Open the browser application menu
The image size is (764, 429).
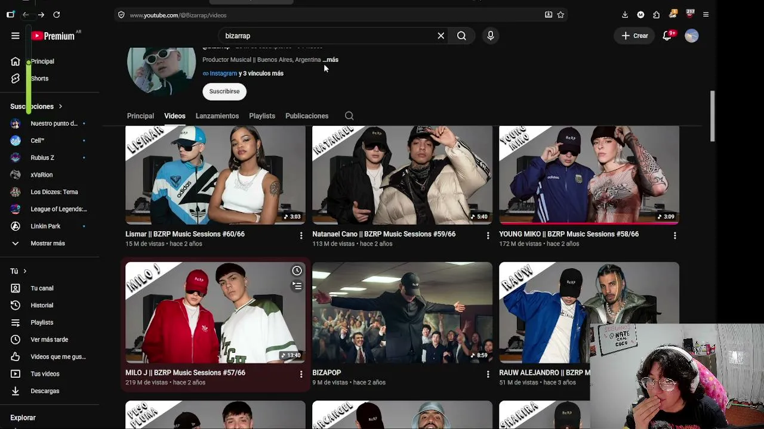(706, 15)
